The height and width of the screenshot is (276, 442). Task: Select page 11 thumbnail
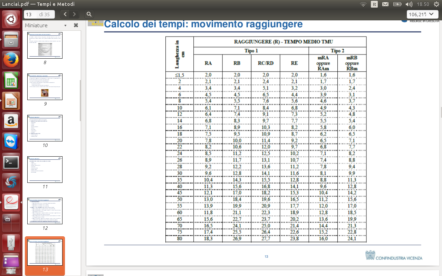[45, 169]
